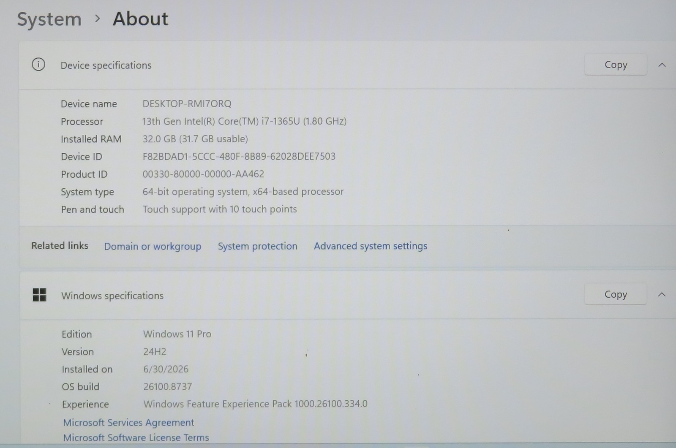Select installed on date 6/30/2026
The width and height of the screenshot is (676, 448).
click(166, 369)
